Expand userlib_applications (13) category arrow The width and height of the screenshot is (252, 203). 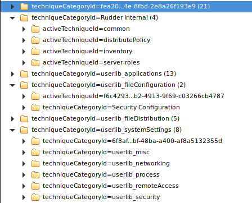12,74
